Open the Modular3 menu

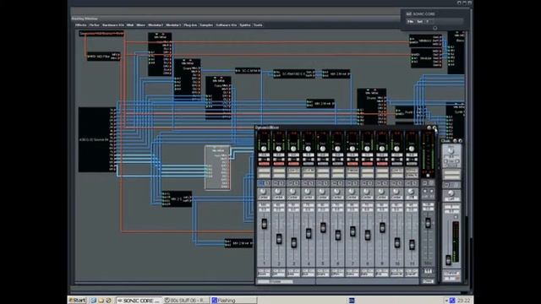173,25
